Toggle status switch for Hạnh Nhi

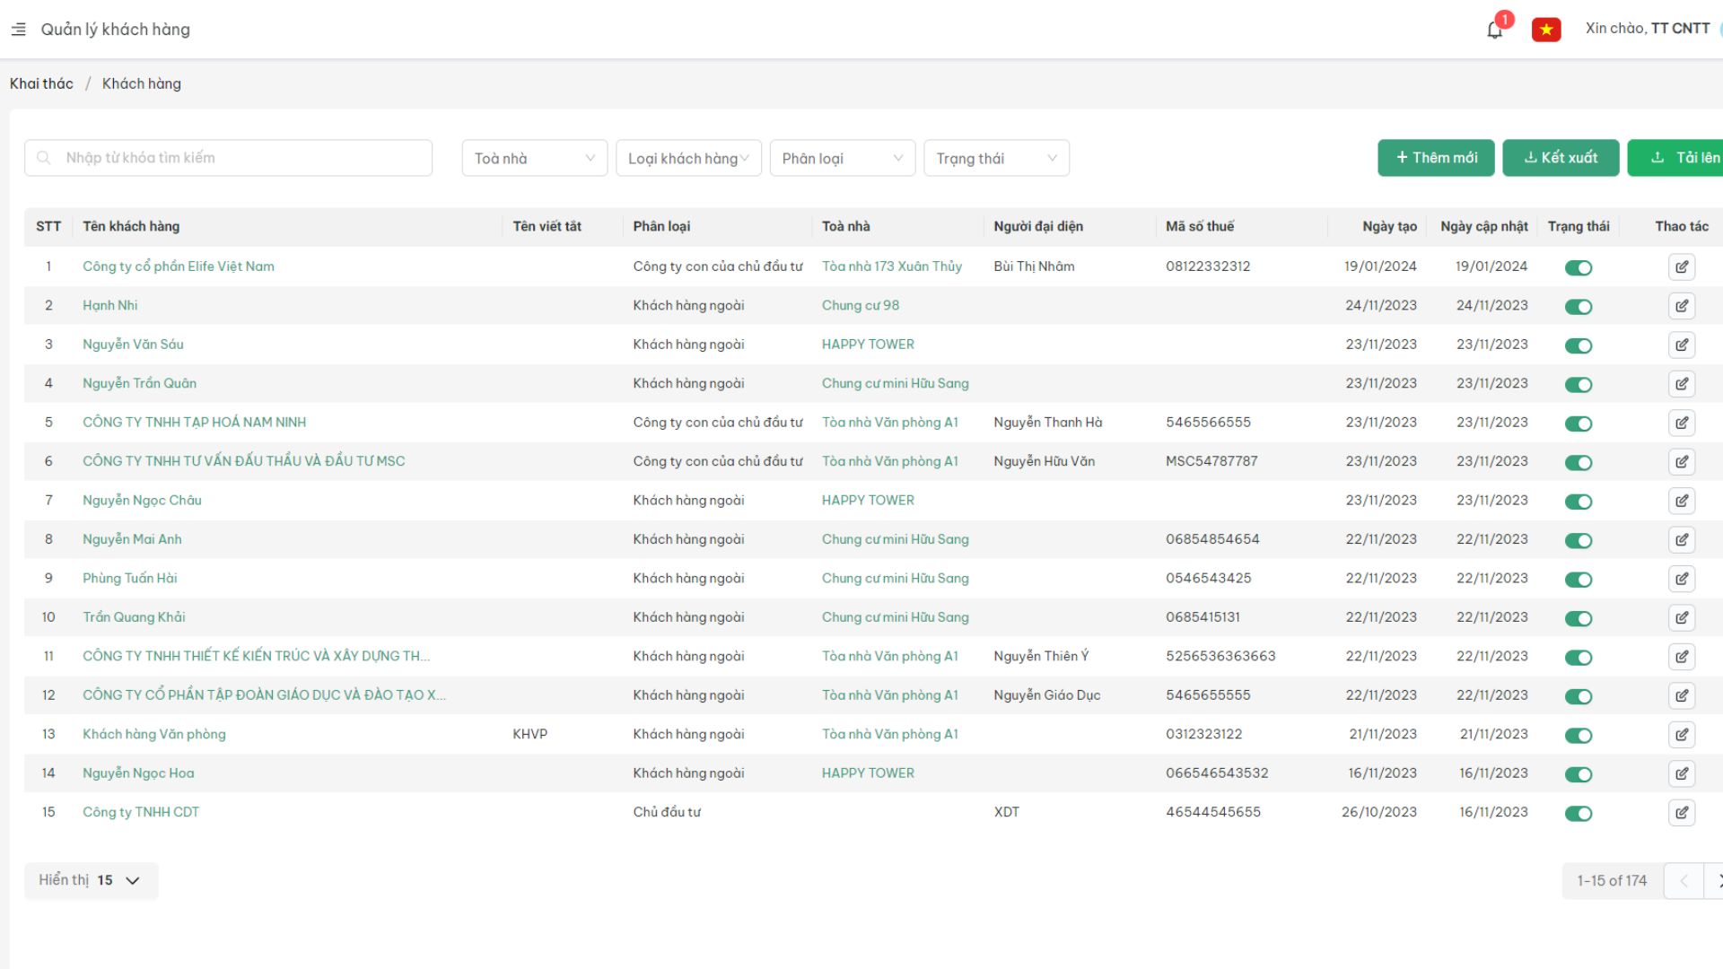click(x=1579, y=307)
